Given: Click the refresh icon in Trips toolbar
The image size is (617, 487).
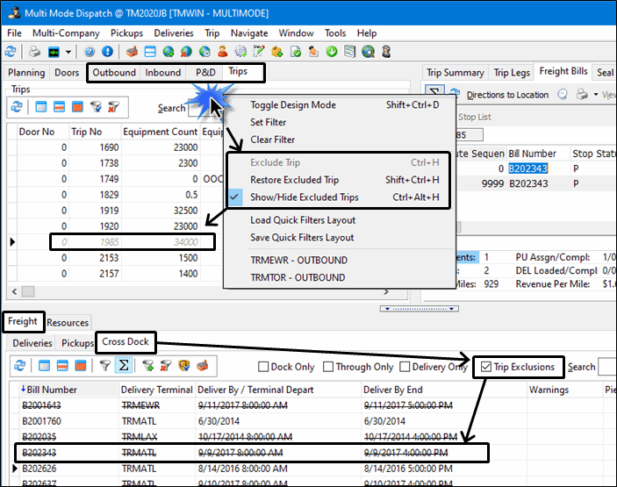Looking at the screenshot, I should click(x=17, y=108).
